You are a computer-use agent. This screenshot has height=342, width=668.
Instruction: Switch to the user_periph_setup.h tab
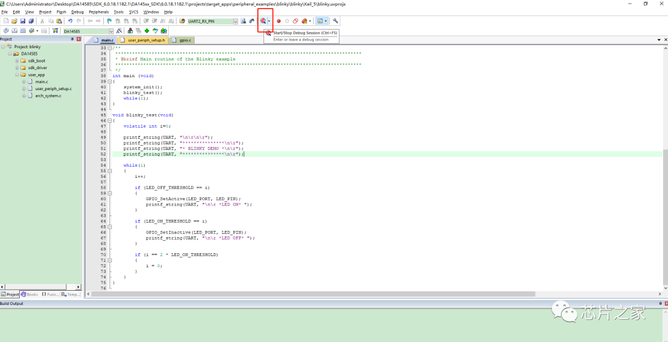[x=143, y=40]
